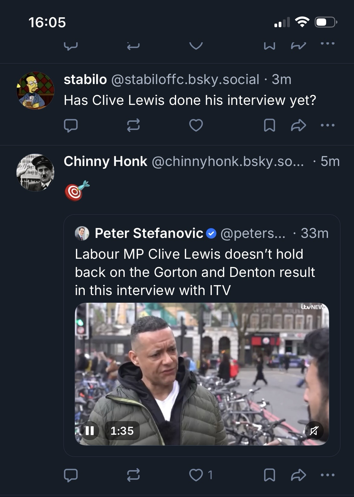
Task: Open the Chinny Honk display name link
Action: [105, 161]
